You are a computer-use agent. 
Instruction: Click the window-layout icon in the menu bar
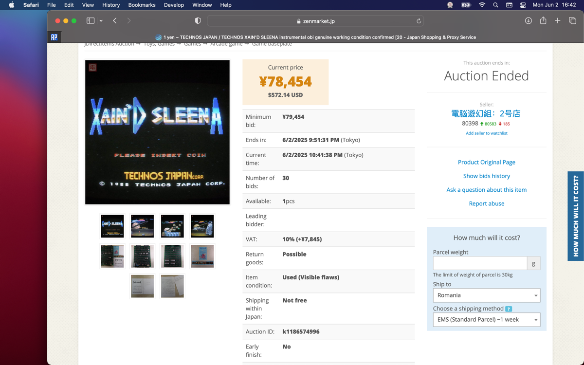[x=509, y=5]
